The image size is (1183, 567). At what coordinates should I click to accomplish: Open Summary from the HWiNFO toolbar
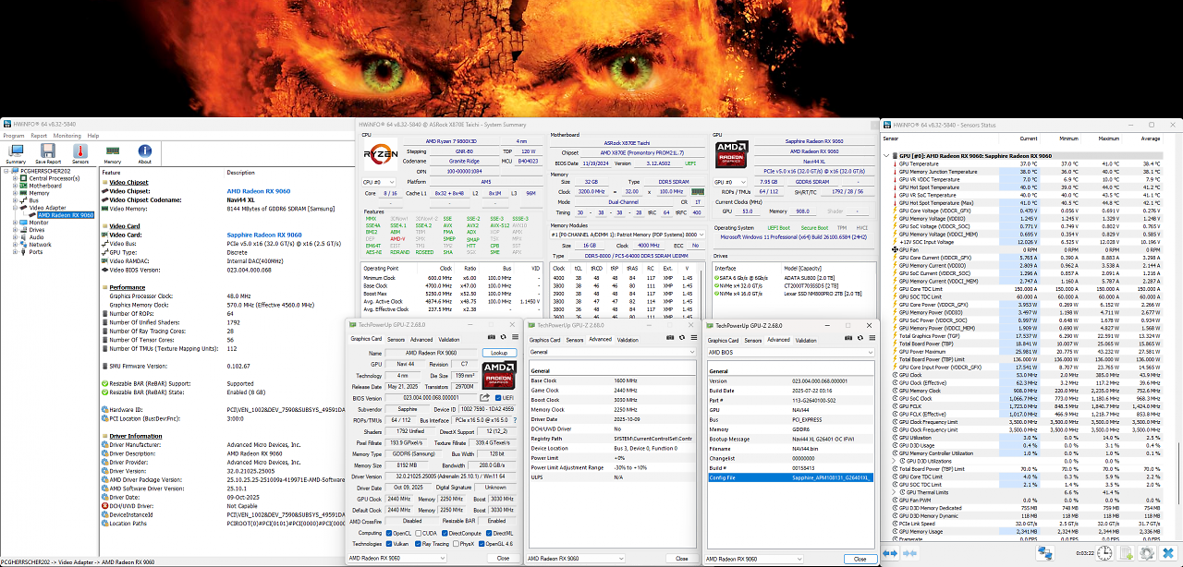tap(16, 153)
